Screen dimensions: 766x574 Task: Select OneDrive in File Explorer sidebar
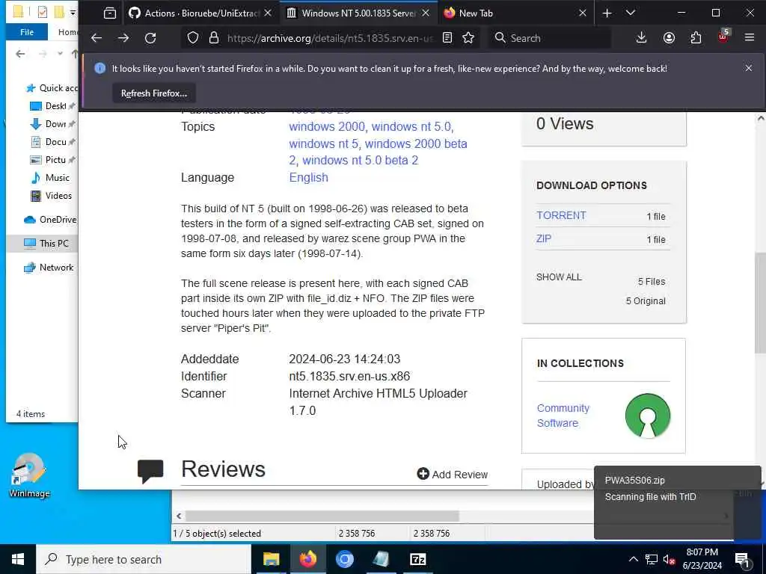50,220
